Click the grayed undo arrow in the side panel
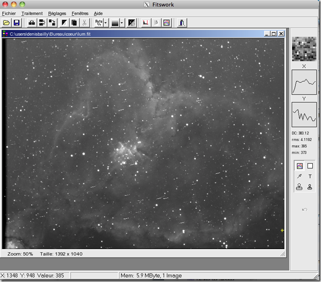This screenshot has height=282, width=321. pos(305,209)
